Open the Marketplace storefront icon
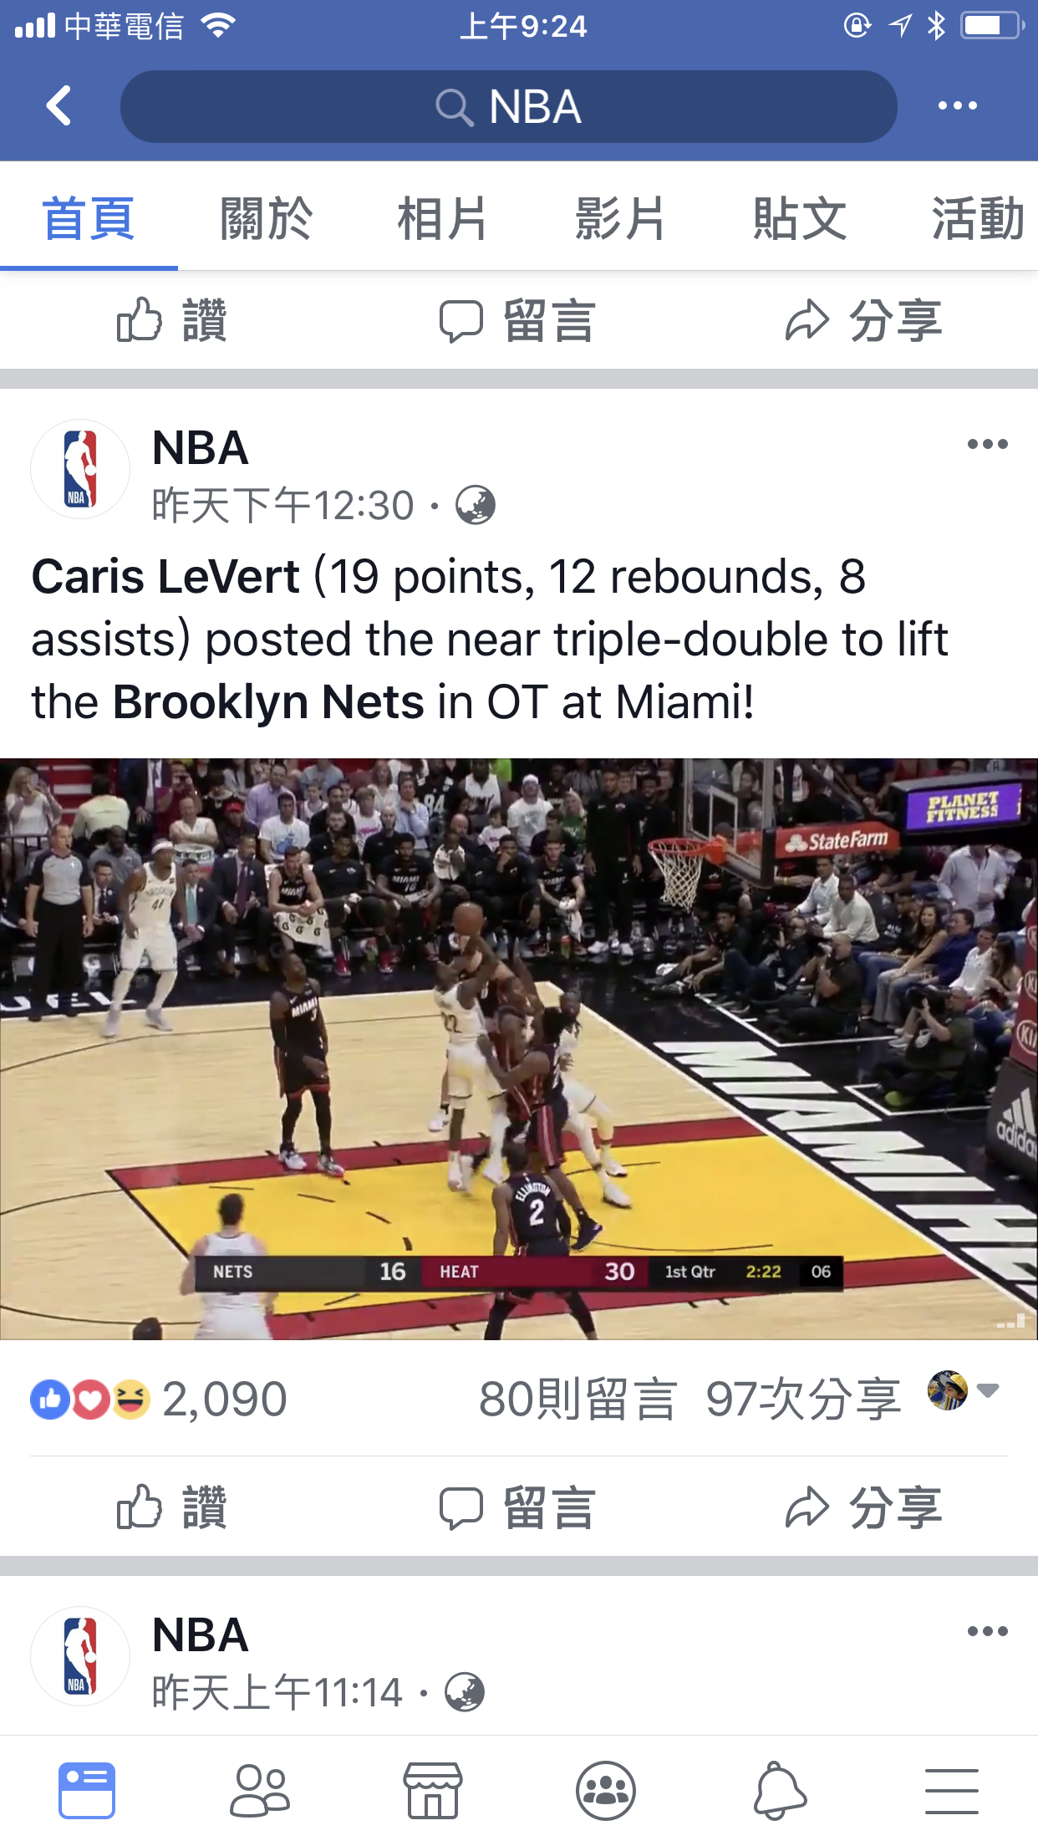Image resolution: width=1038 pixels, height=1846 pixels. click(x=432, y=1790)
